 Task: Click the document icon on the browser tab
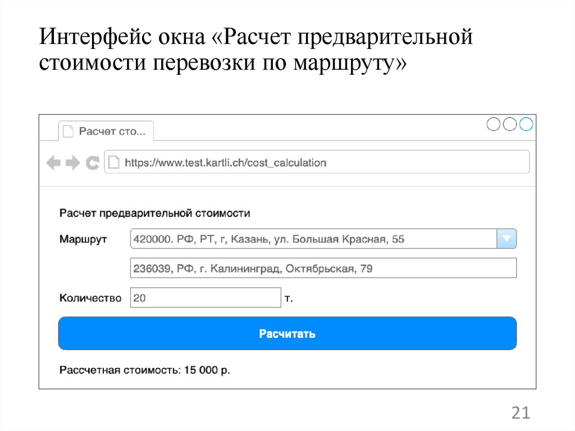coord(69,130)
